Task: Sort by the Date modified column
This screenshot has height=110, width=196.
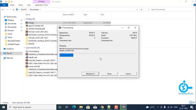Action: coord(68,15)
